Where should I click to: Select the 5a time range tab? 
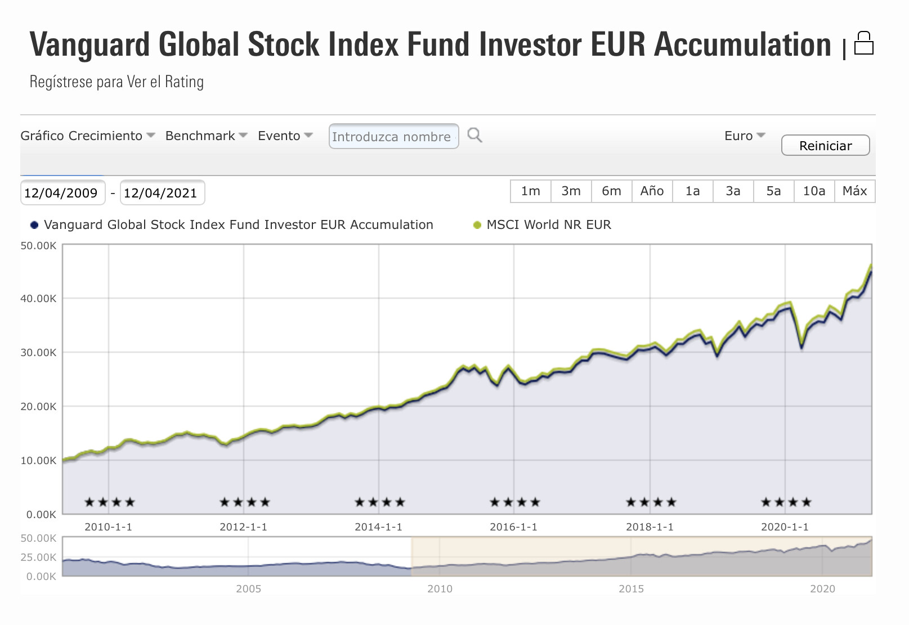(774, 191)
